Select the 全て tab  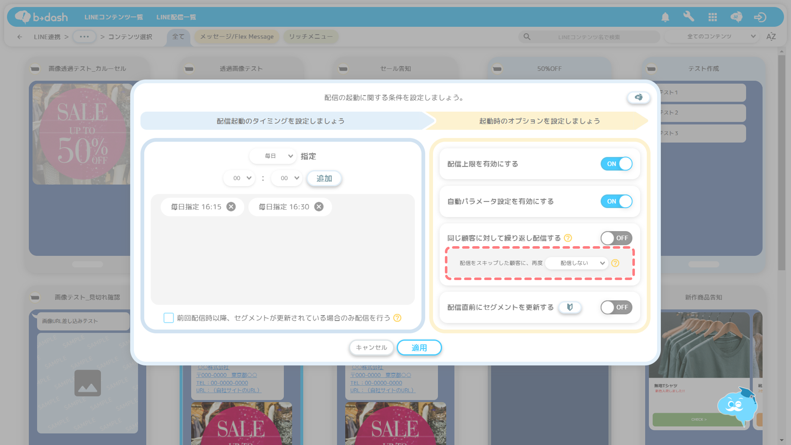coord(178,37)
